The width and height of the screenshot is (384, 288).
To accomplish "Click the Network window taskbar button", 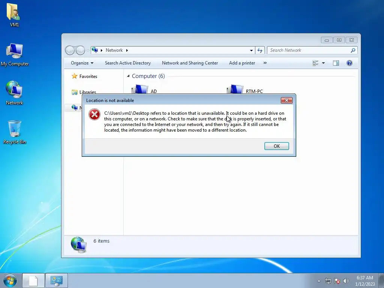I will (x=57, y=280).
